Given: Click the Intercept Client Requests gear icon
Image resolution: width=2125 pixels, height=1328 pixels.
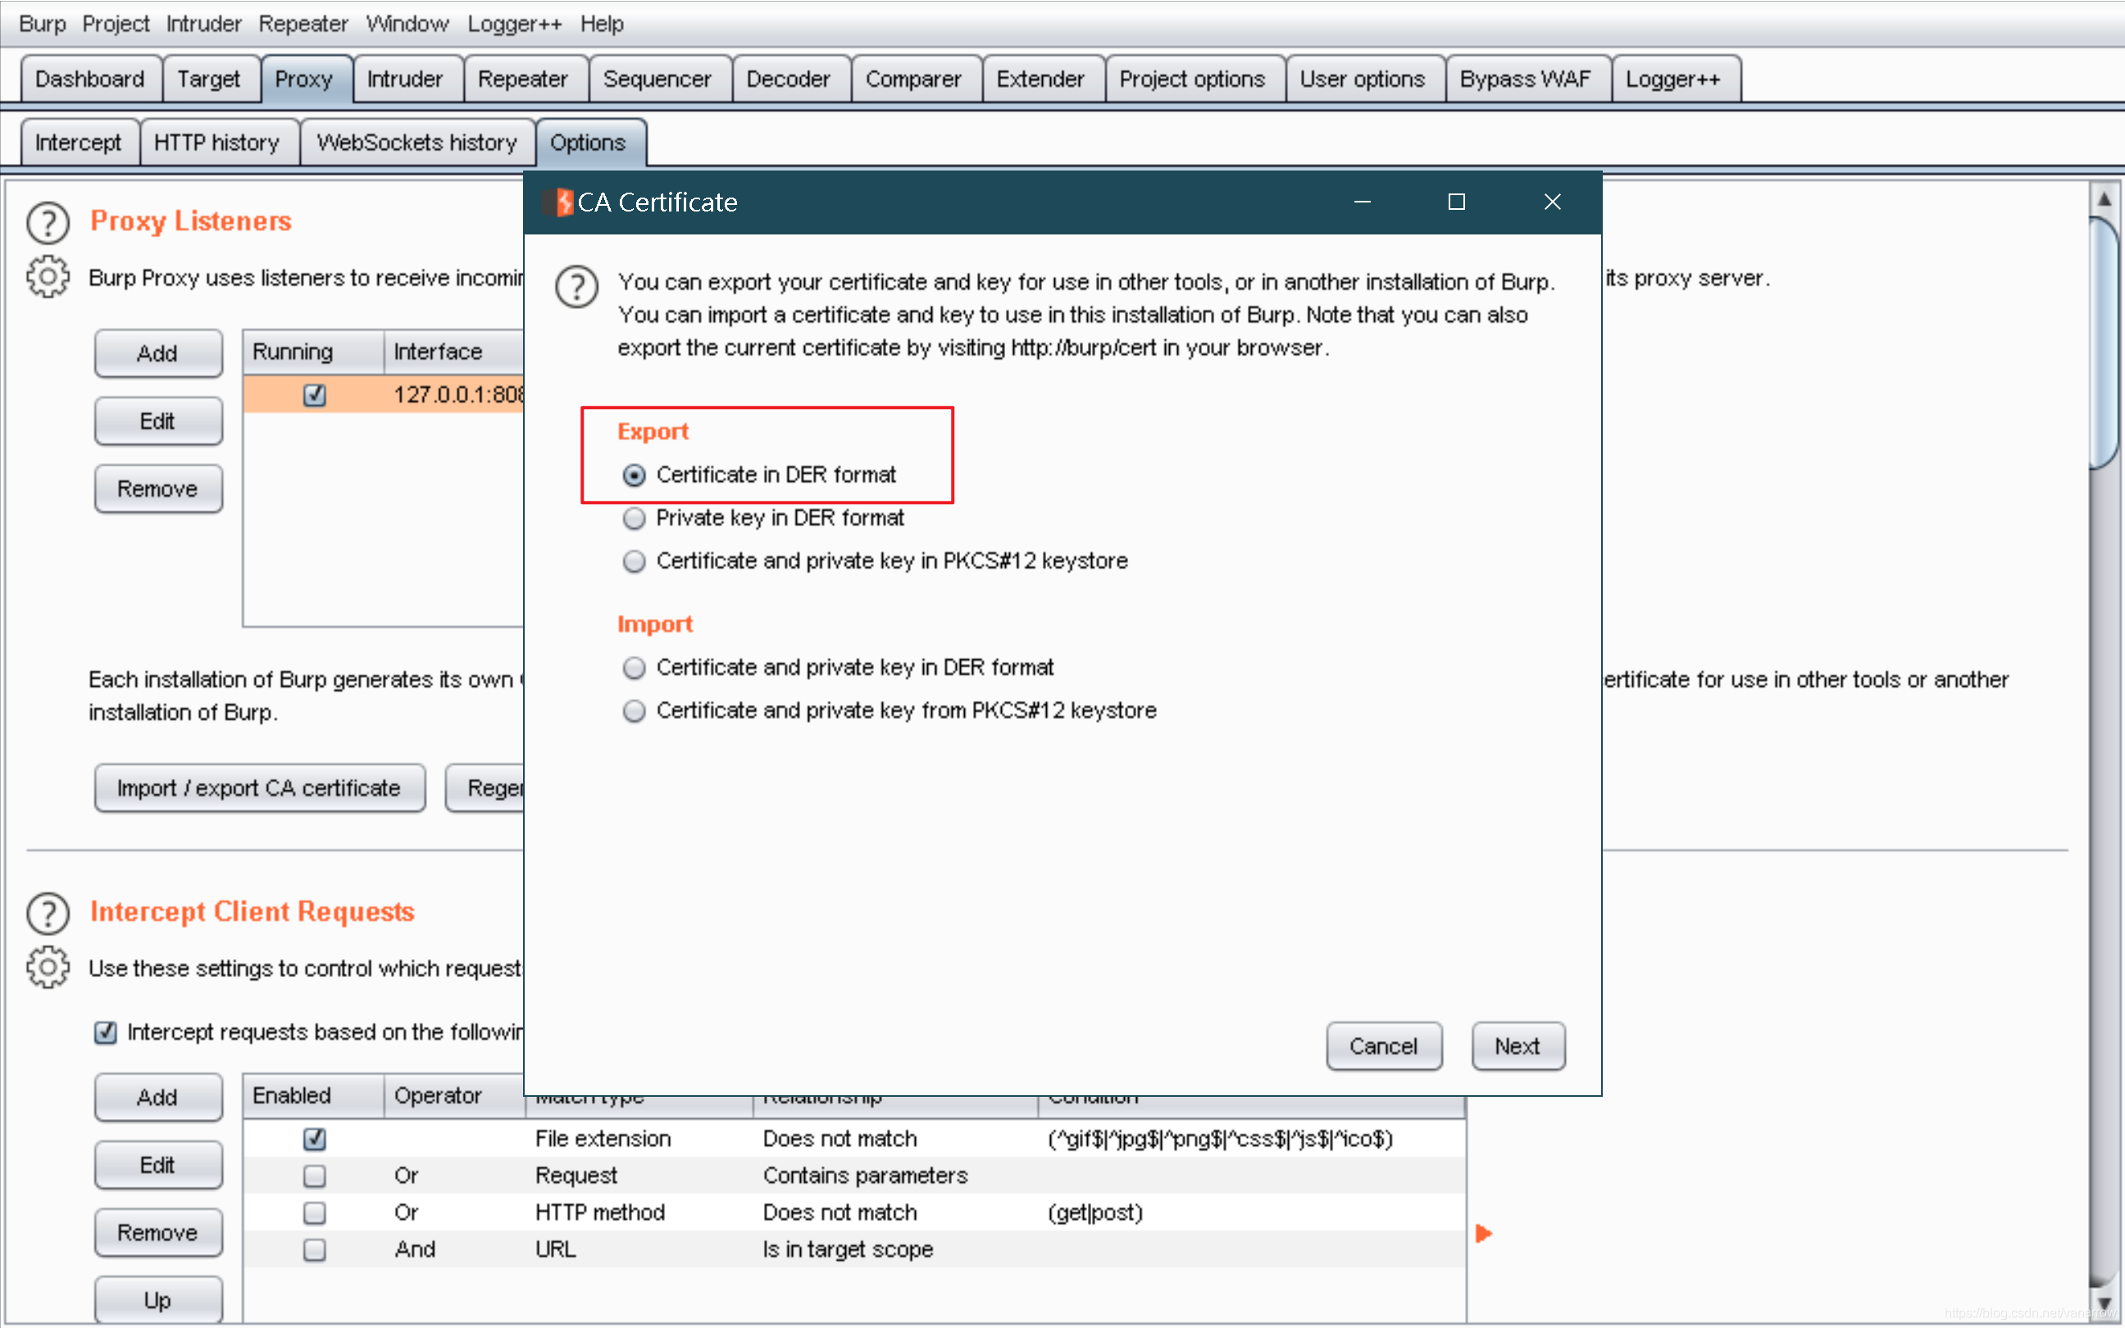Looking at the screenshot, I should (48, 968).
